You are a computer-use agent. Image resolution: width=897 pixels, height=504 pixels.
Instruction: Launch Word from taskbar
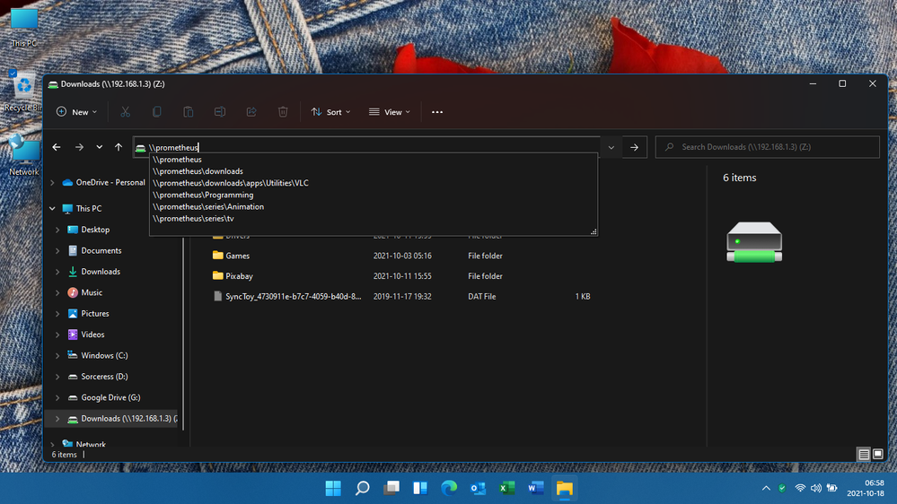[x=535, y=488]
